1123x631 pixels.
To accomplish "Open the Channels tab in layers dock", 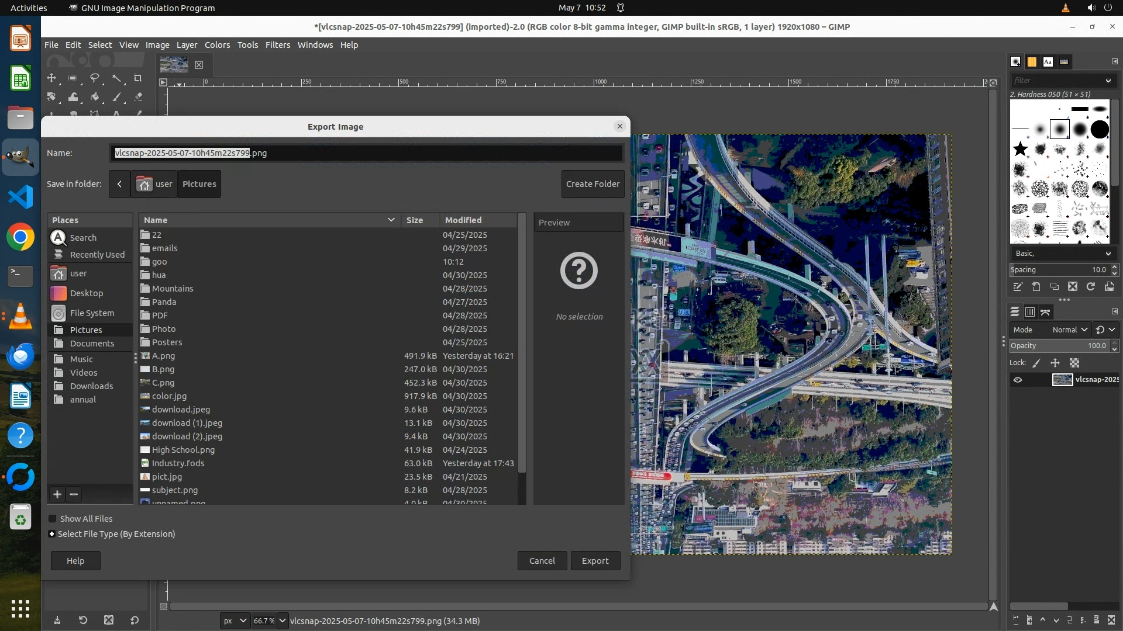I will [x=1030, y=312].
